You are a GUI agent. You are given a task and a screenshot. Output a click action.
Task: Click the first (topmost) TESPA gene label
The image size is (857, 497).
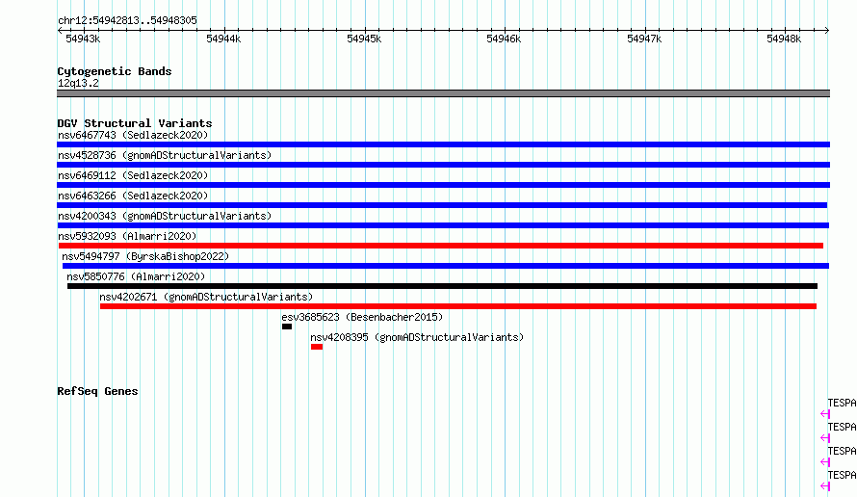[843, 403]
